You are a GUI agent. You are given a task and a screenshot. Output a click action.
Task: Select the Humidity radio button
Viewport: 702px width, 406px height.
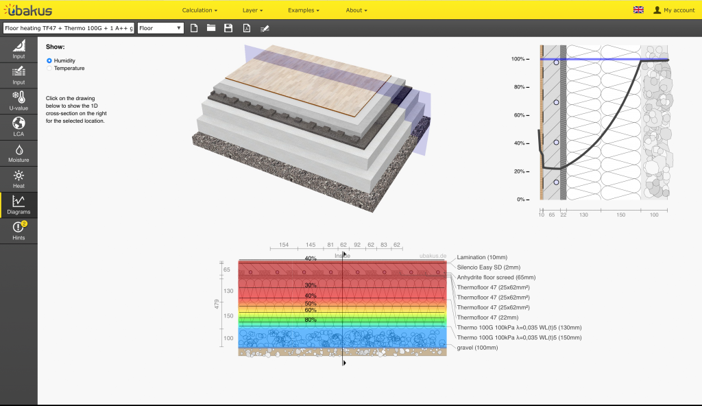pyautogui.click(x=49, y=60)
